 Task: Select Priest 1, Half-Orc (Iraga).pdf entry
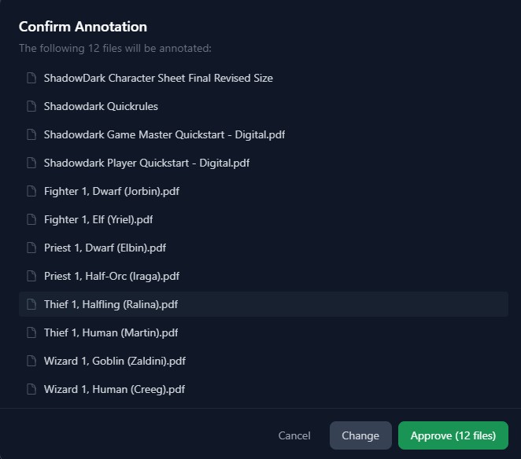pyautogui.click(x=112, y=276)
